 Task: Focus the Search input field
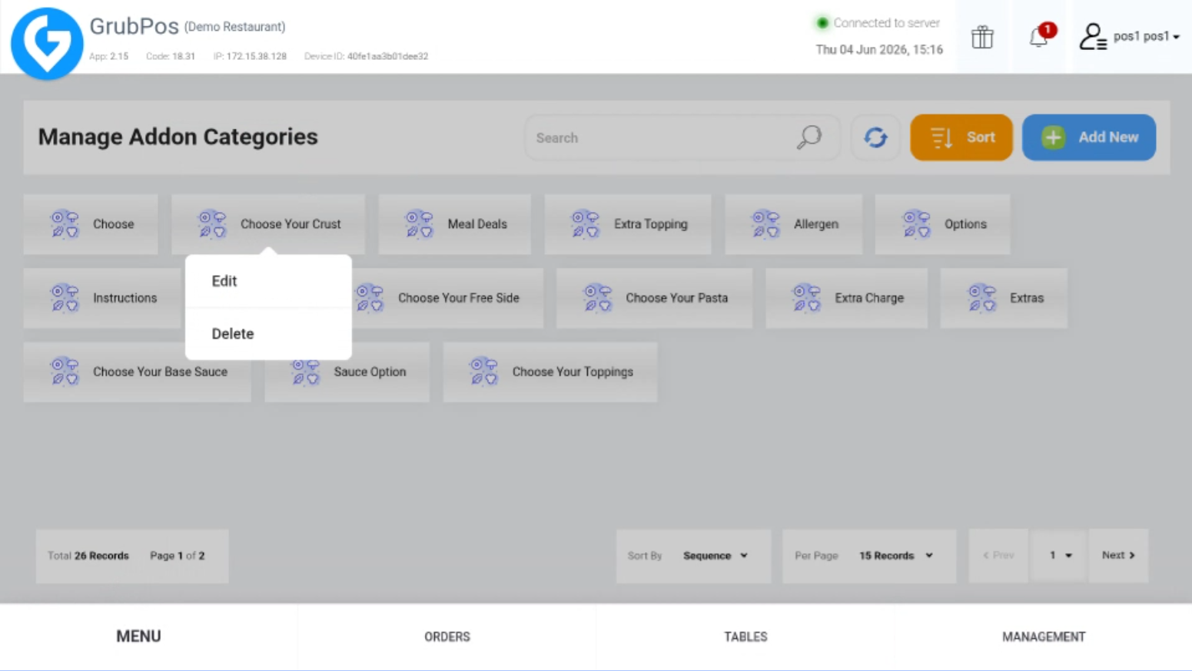[682, 137]
